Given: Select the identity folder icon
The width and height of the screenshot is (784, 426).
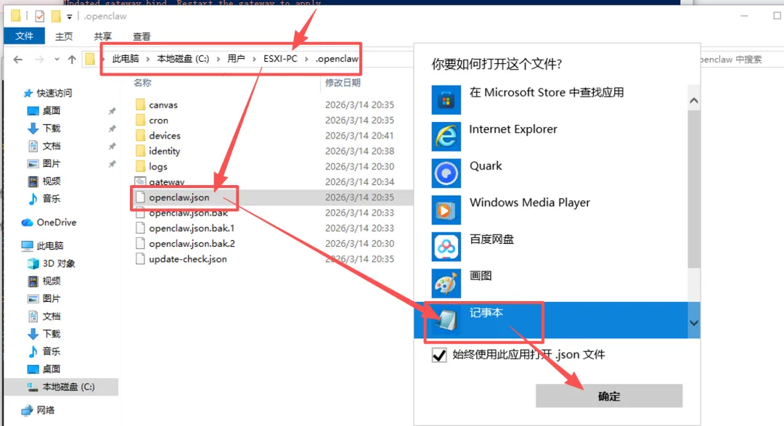Looking at the screenshot, I should (x=141, y=151).
